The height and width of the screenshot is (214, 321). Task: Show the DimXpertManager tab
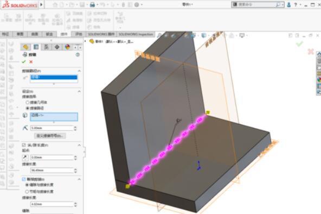pyautogui.click(x=57, y=47)
